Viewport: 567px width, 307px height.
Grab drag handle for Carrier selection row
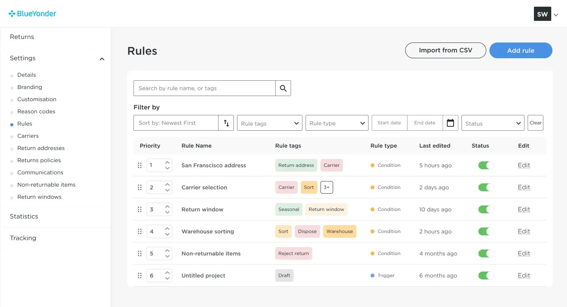point(139,187)
